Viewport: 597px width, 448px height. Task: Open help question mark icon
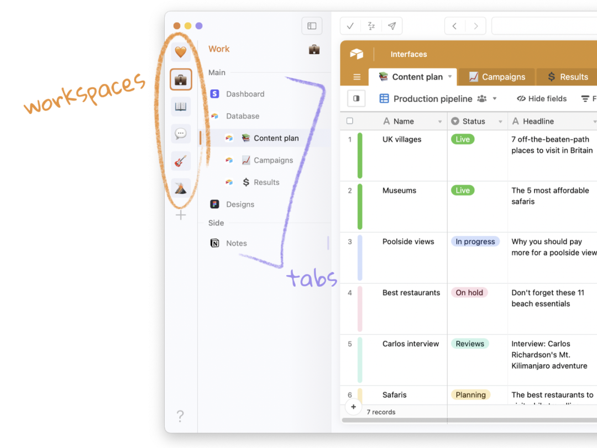click(x=180, y=416)
